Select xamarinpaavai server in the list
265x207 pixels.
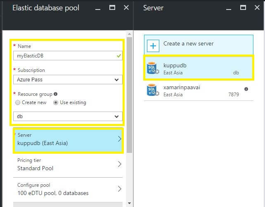pos(199,90)
